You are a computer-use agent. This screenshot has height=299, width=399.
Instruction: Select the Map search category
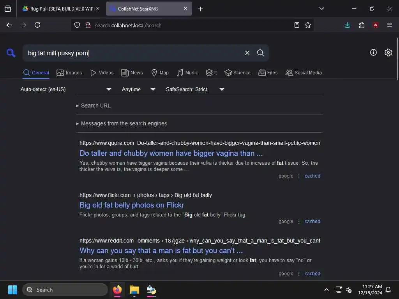pyautogui.click(x=160, y=73)
